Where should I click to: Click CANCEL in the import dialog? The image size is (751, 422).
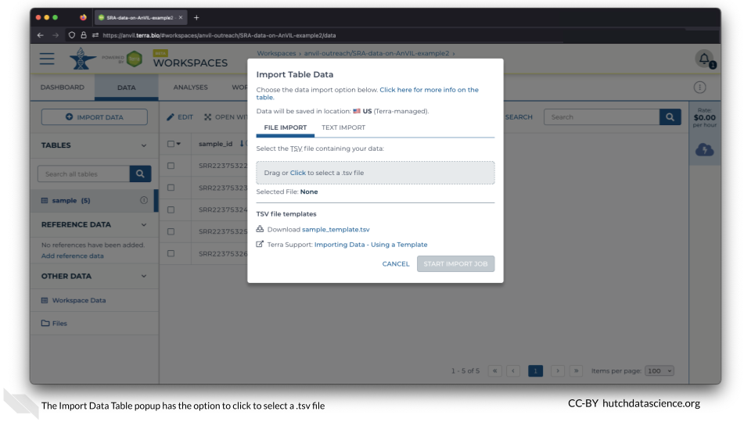[x=396, y=263]
